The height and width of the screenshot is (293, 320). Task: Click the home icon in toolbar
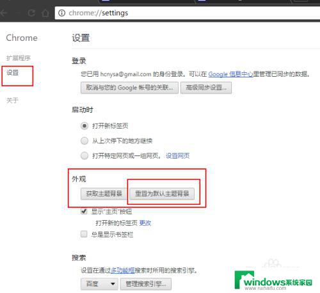(45, 13)
